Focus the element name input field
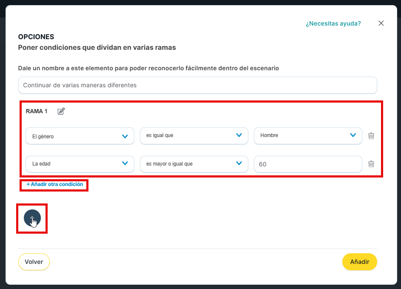This screenshot has width=401, height=289. pyautogui.click(x=197, y=85)
